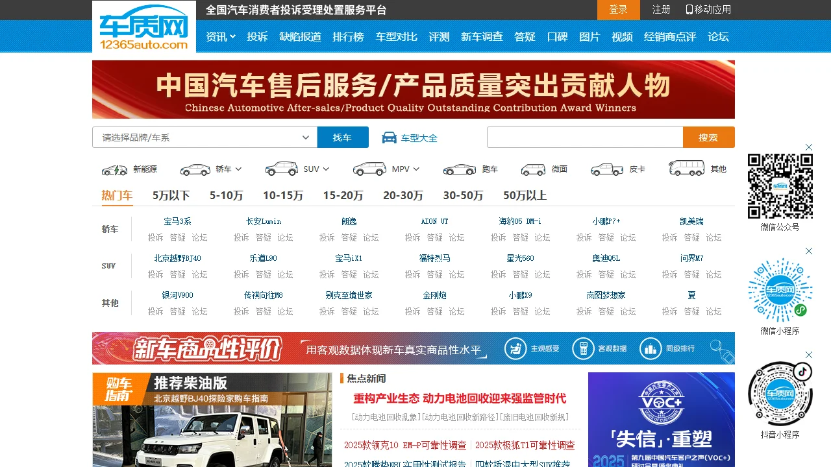
Task: Click the 搜索 search button
Action: tap(708, 137)
